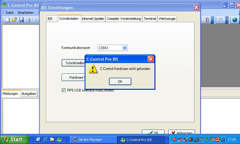Switch to the Compiler Voreinstellung tab
The height and width of the screenshot is (144, 240).
point(124,19)
